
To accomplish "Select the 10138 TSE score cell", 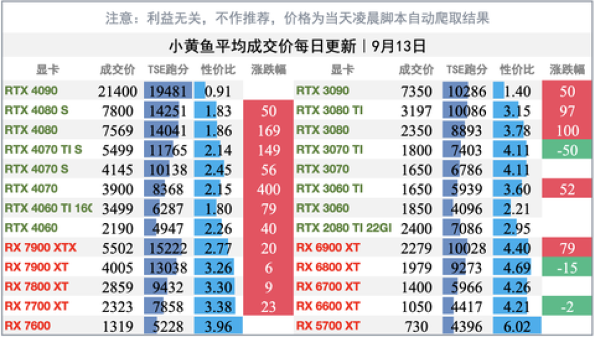I will (x=167, y=170).
